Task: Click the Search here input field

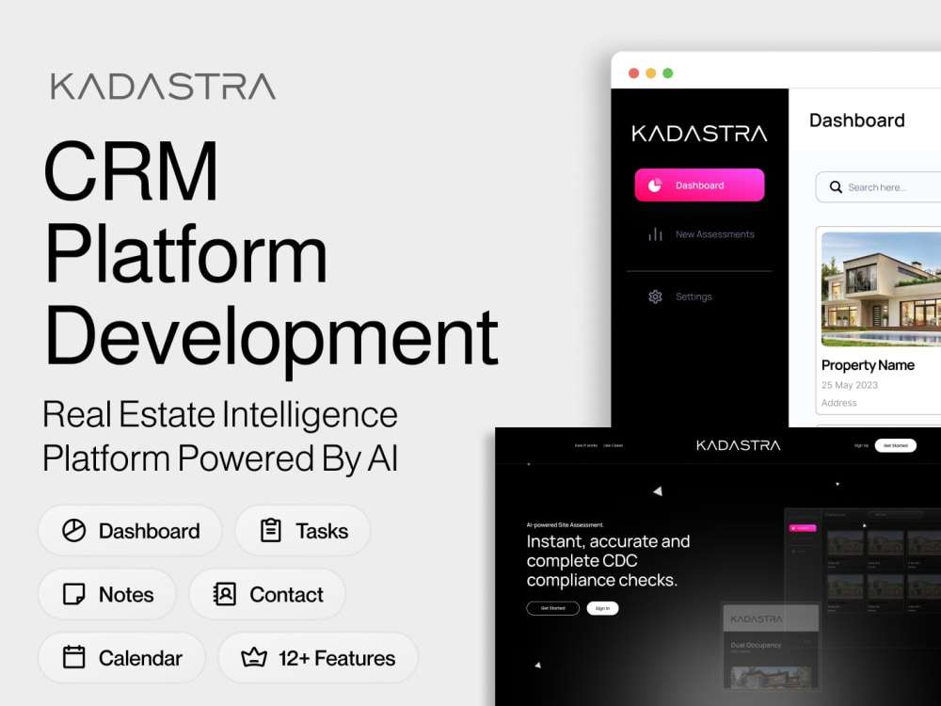Action: pyautogui.click(x=878, y=187)
